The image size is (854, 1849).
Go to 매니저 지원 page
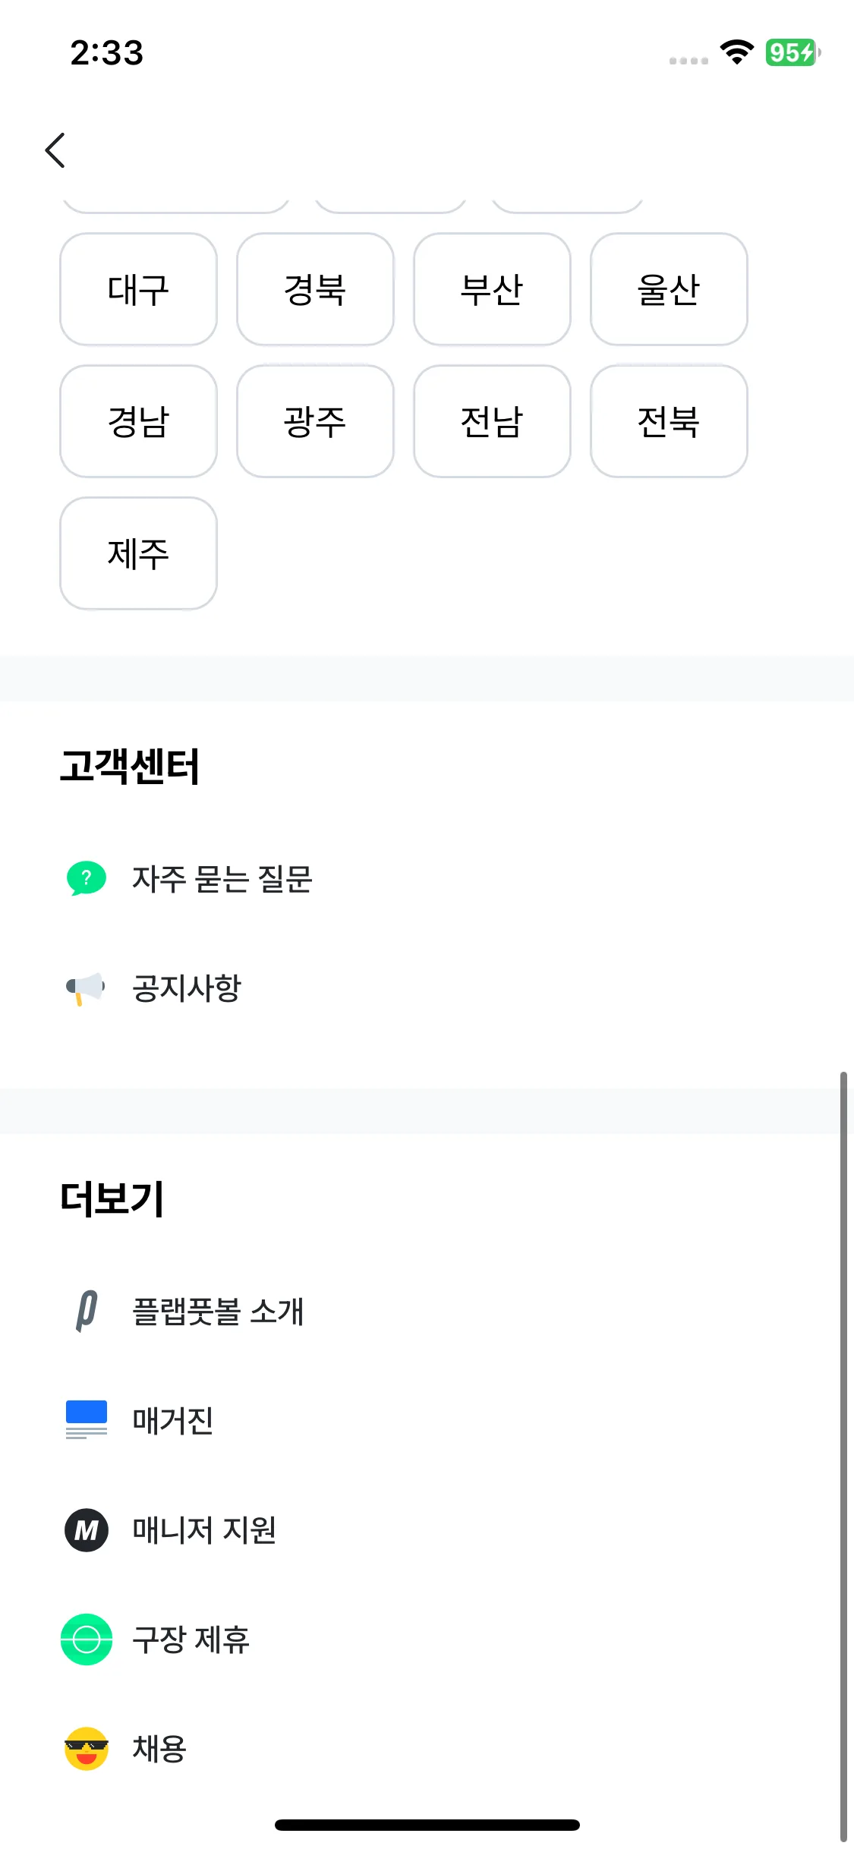pyautogui.click(x=204, y=1530)
